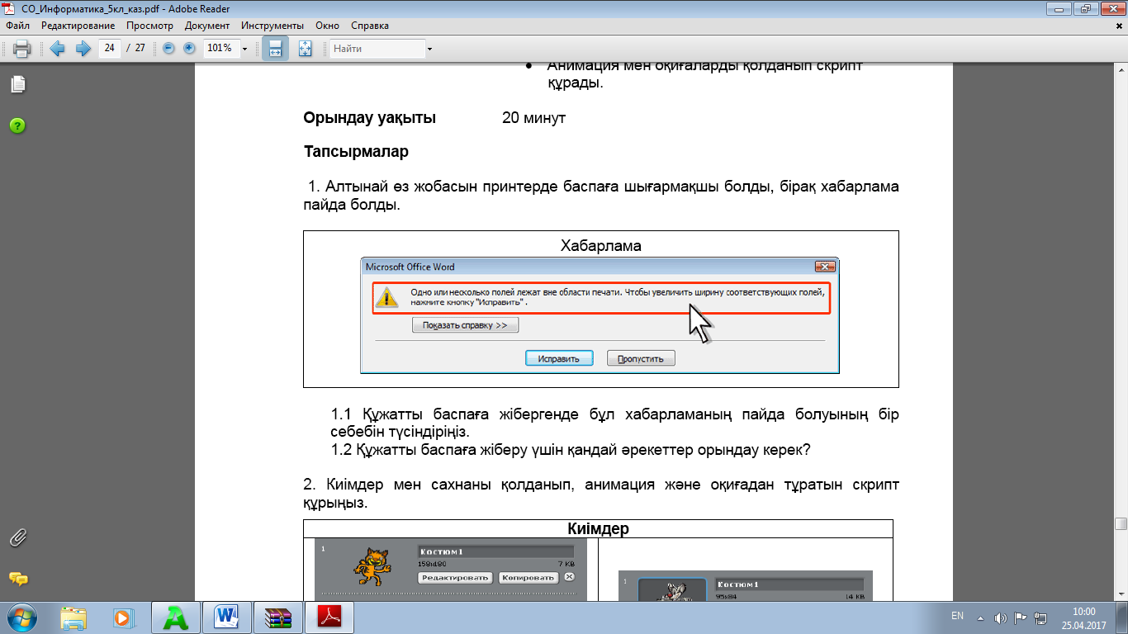Open the Инструменты menu

coord(273,26)
